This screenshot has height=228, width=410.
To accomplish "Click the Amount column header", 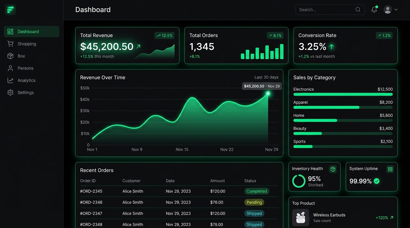I will 218,180.
